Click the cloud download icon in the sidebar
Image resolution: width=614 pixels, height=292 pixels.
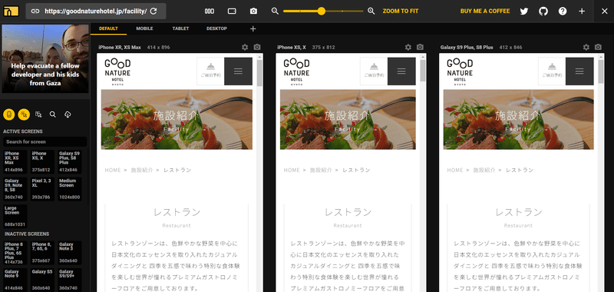[x=68, y=114]
